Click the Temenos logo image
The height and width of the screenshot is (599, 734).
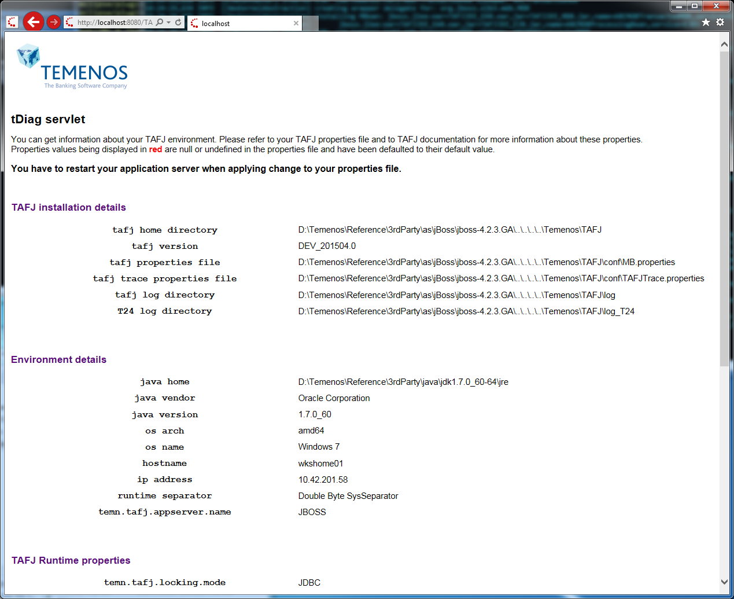pos(72,67)
